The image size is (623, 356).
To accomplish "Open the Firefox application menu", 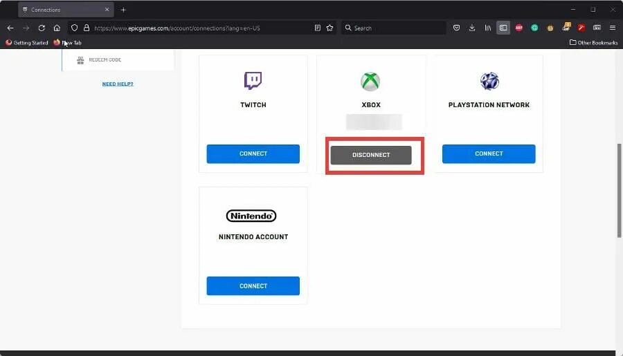I will 613,28.
